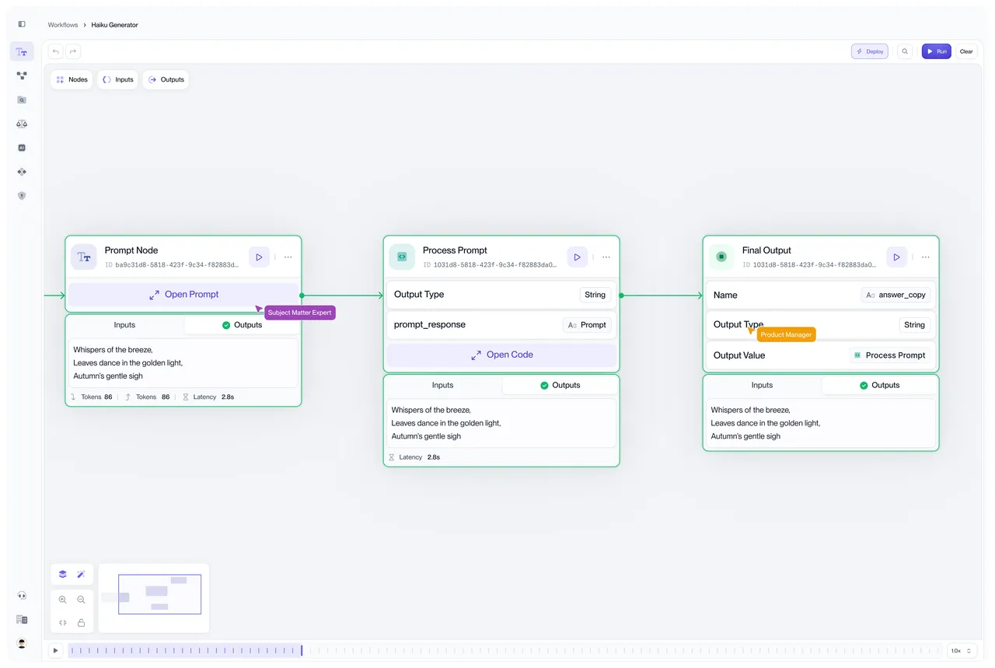Open Process Prompt more options menu
Image resolution: width=995 pixels, height=668 pixels.
[606, 257]
